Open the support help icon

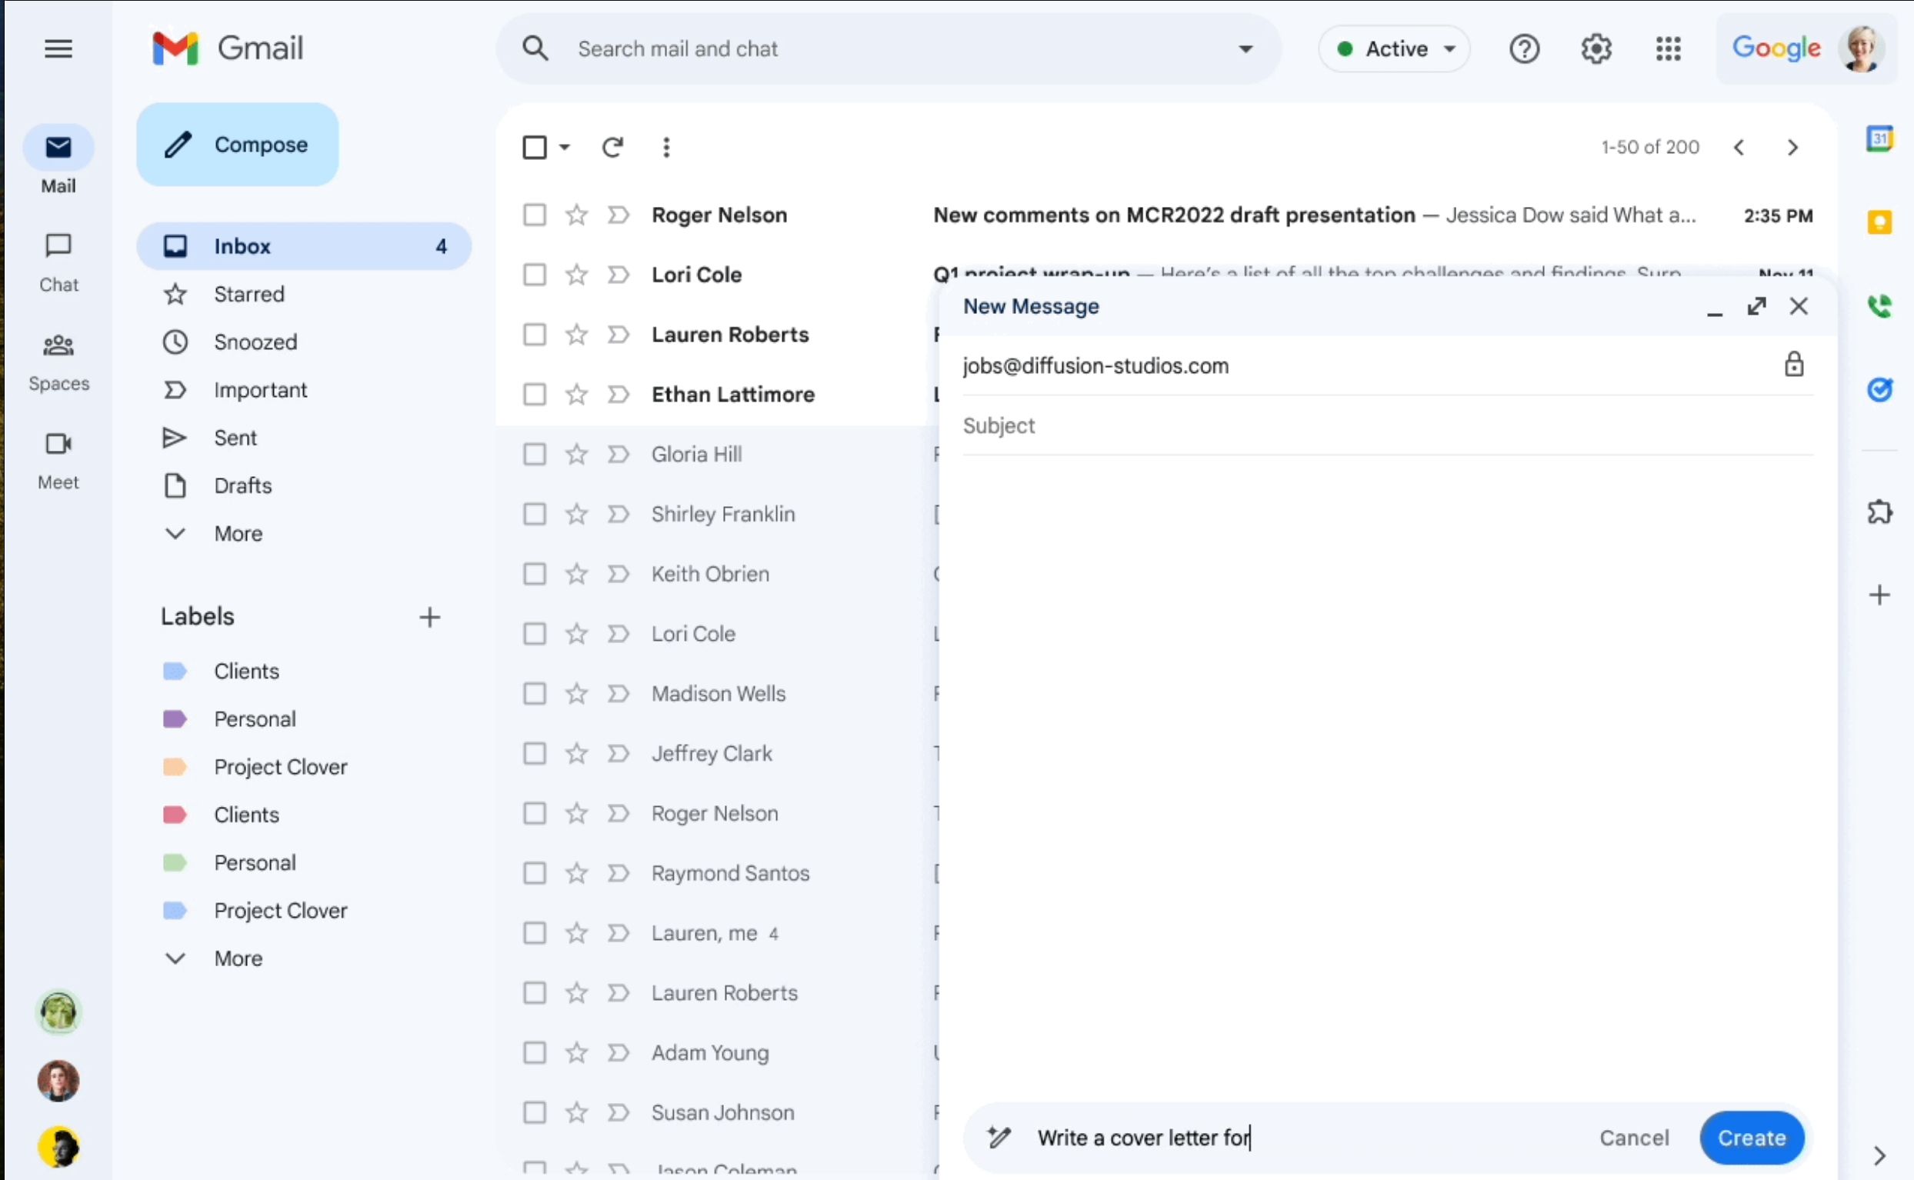[1523, 49]
